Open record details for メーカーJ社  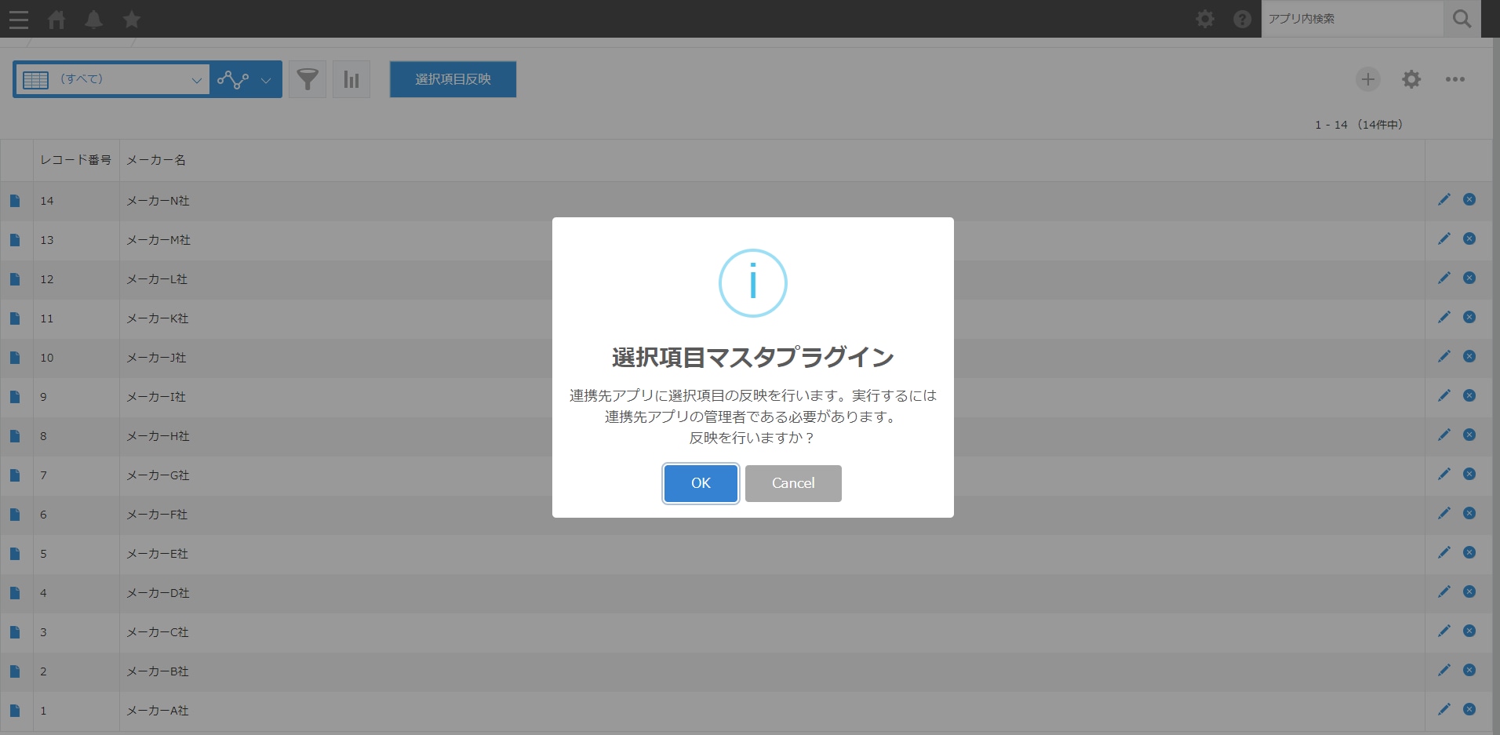(14, 358)
